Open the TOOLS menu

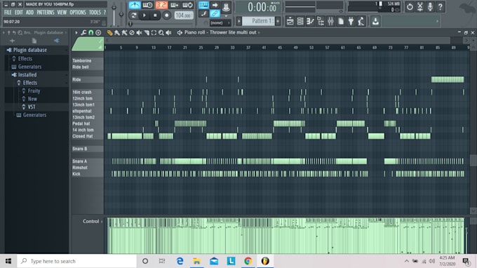click(x=95, y=13)
